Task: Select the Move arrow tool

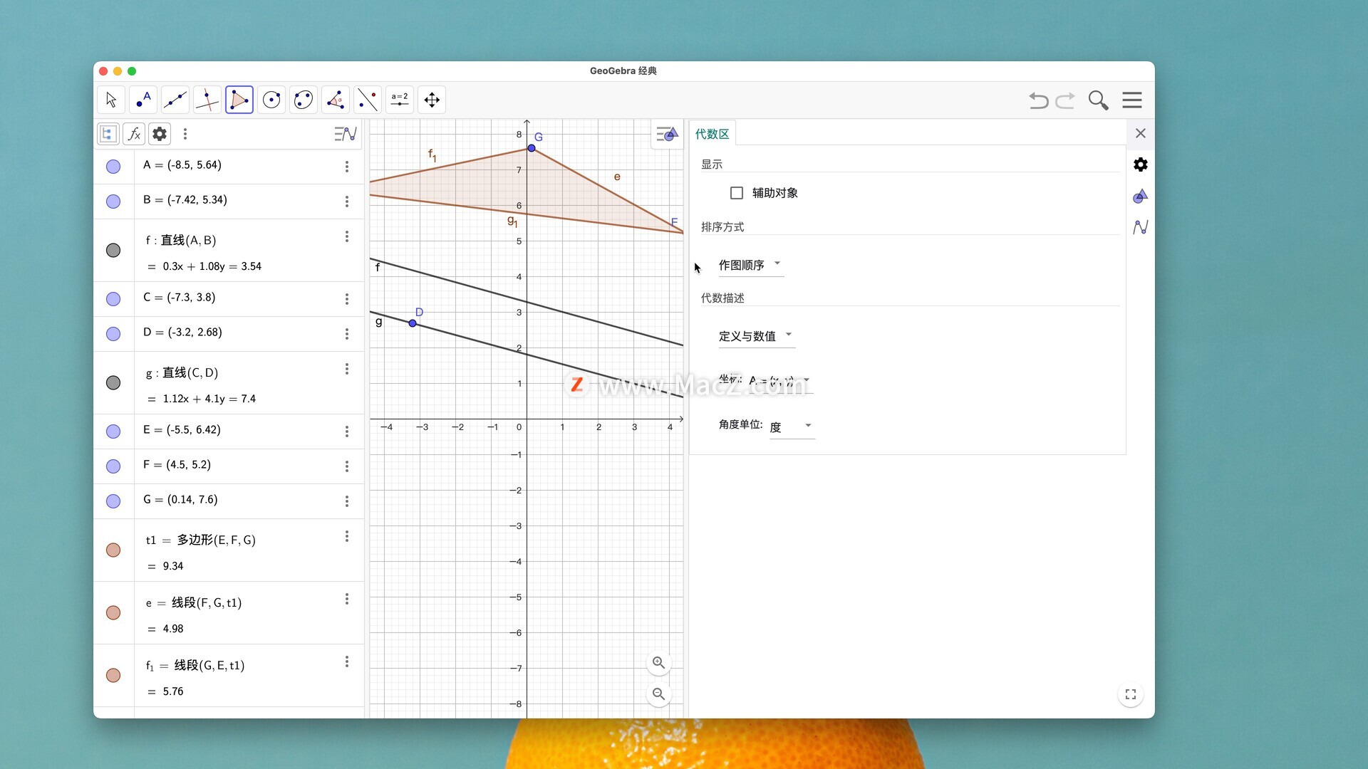Action: [111, 100]
